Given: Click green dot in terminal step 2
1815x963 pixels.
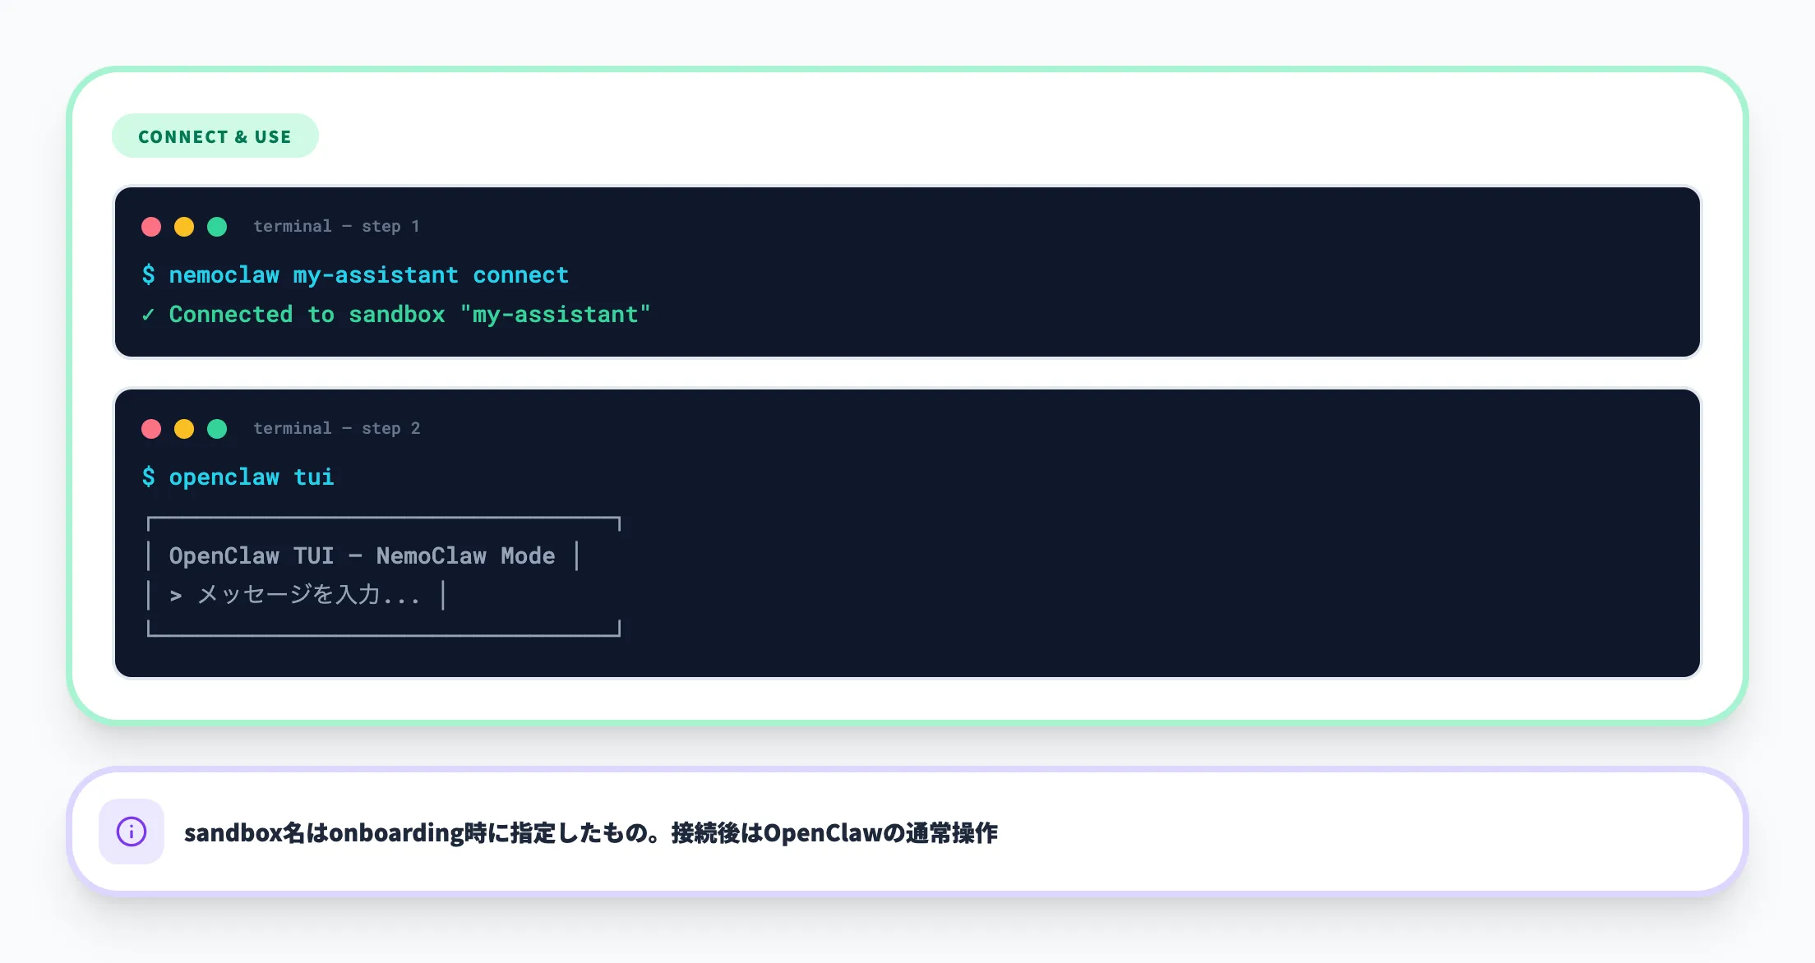Looking at the screenshot, I should click(217, 429).
